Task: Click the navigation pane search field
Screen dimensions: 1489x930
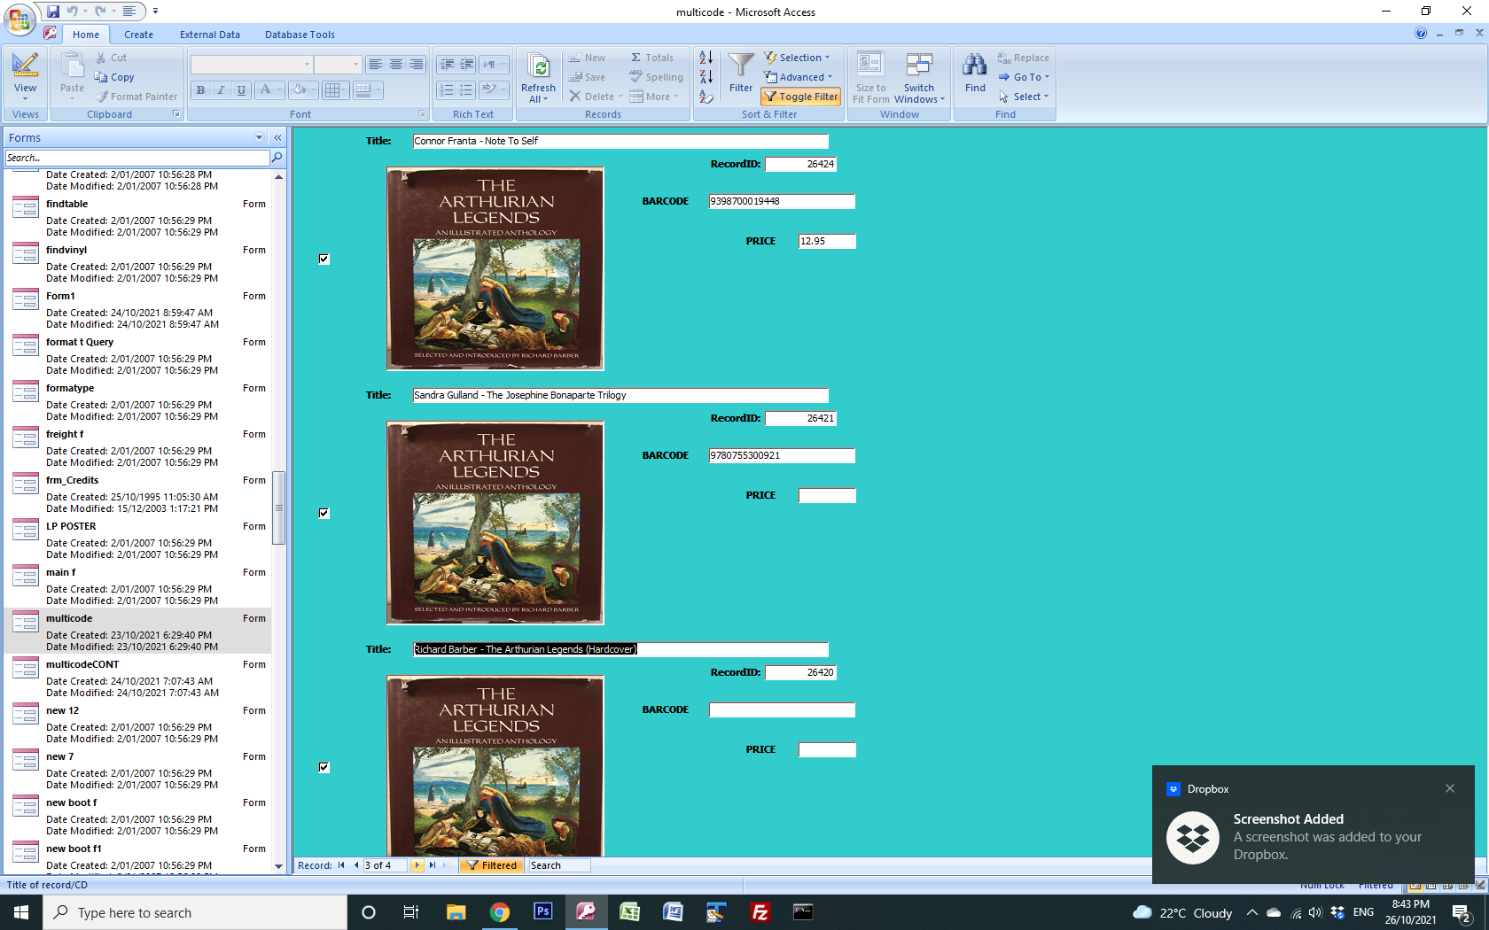Action: (x=137, y=158)
